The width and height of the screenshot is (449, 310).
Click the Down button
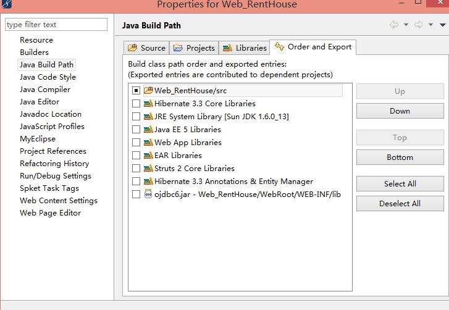[x=400, y=111]
